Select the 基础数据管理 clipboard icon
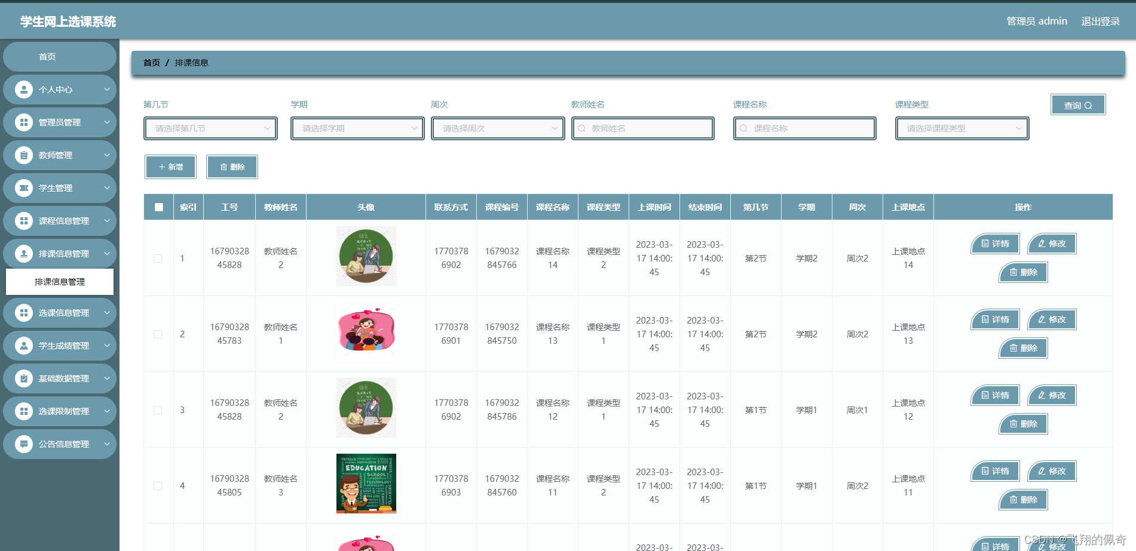 (x=23, y=378)
